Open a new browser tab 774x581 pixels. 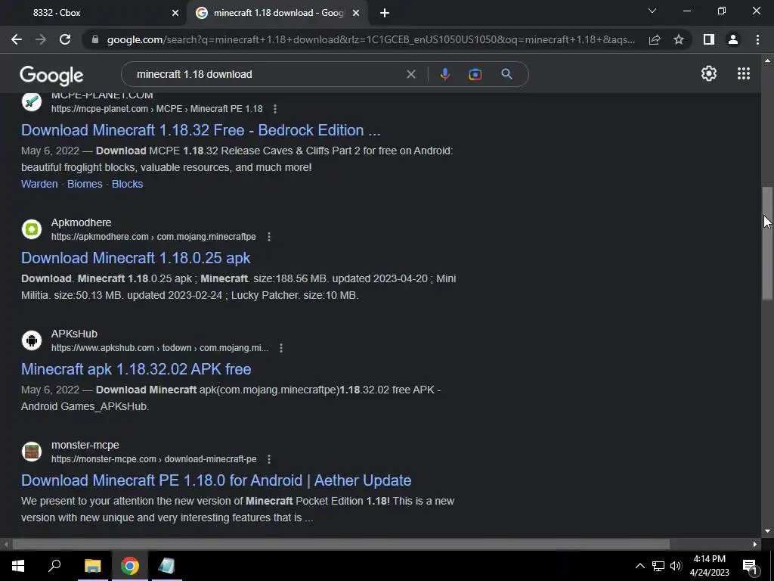(385, 14)
